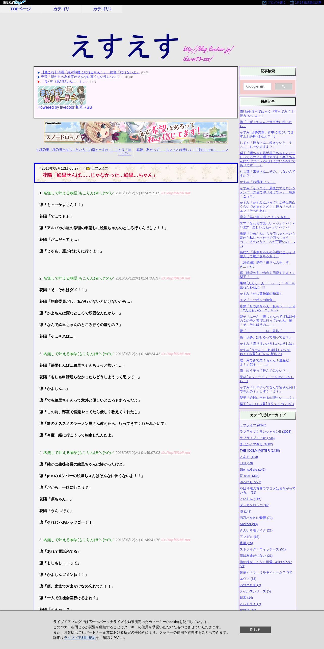
Task: Open recent article 璃奈「笑い声SEデバイス
Action: [x=265, y=217]
